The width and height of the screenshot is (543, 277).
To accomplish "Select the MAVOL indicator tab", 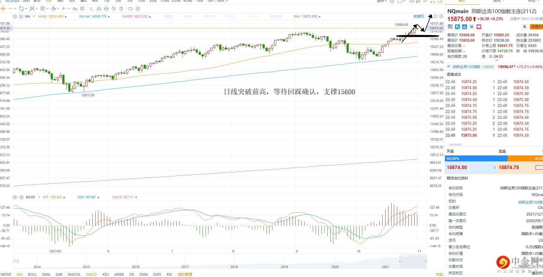I will pos(74,274).
